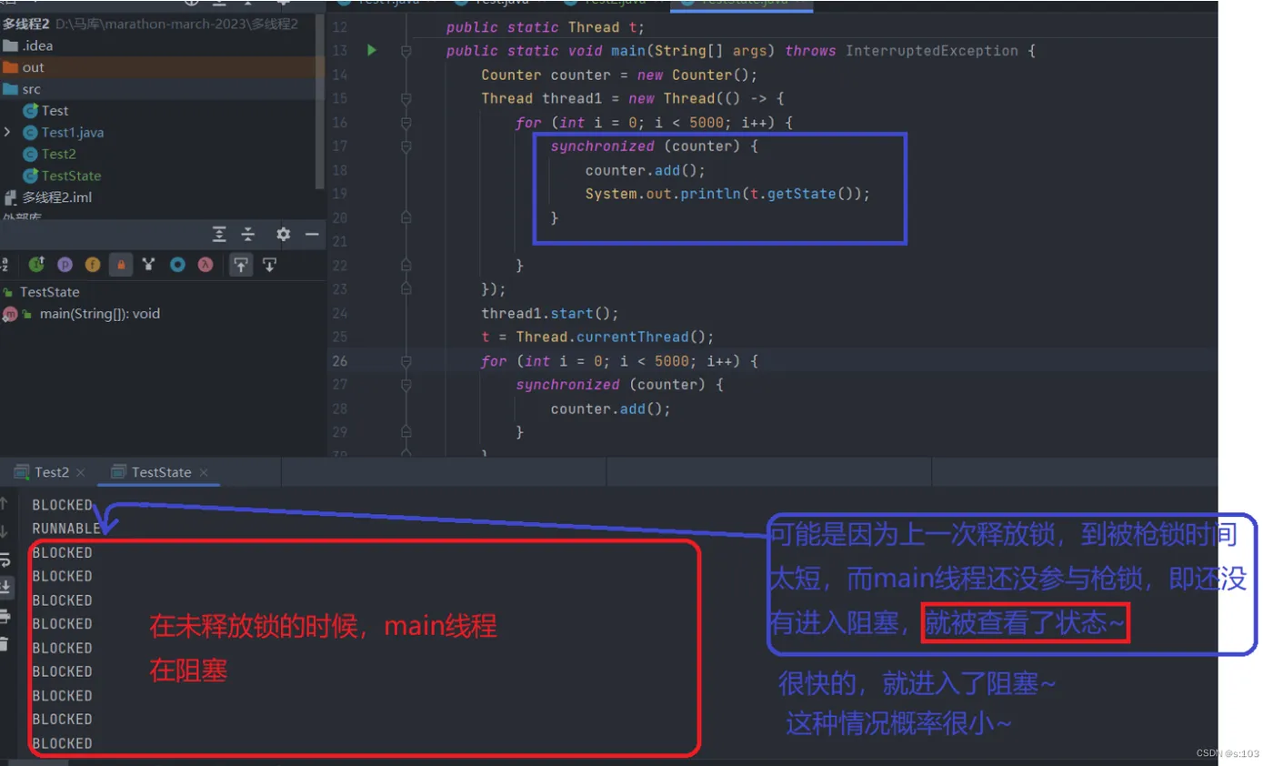1273x766 pixels.
Task: Open TestState class in Project tree
Action: 62,176
